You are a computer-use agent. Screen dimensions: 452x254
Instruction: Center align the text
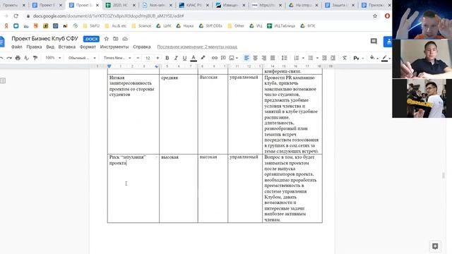(255, 58)
